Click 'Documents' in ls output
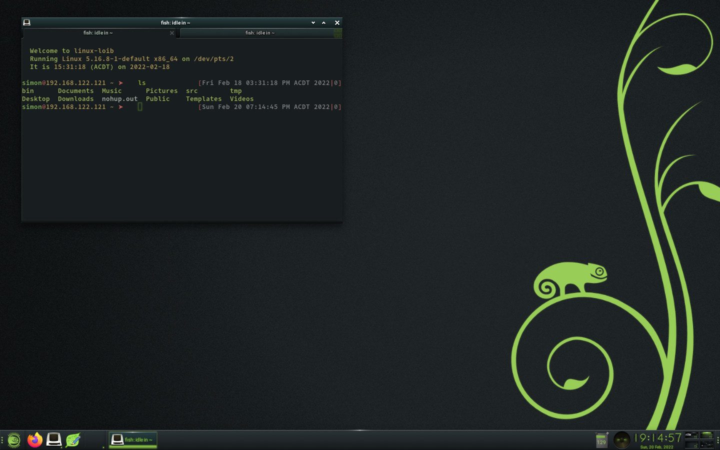The height and width of the screenshot is (450, 720). [x=76, y=91]
